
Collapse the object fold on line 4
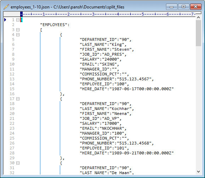click(x=18, y=35)
